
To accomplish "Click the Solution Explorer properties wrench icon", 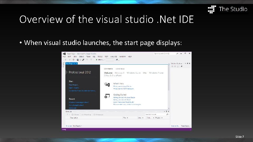I will (x=182, y=66).
